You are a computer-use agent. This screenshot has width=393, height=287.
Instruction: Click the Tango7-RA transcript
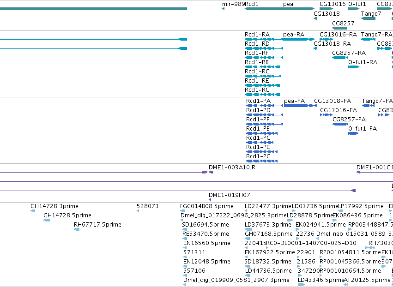pyautogui.click(x=368, y=39)
